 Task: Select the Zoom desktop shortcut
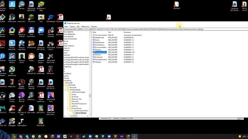41,31
